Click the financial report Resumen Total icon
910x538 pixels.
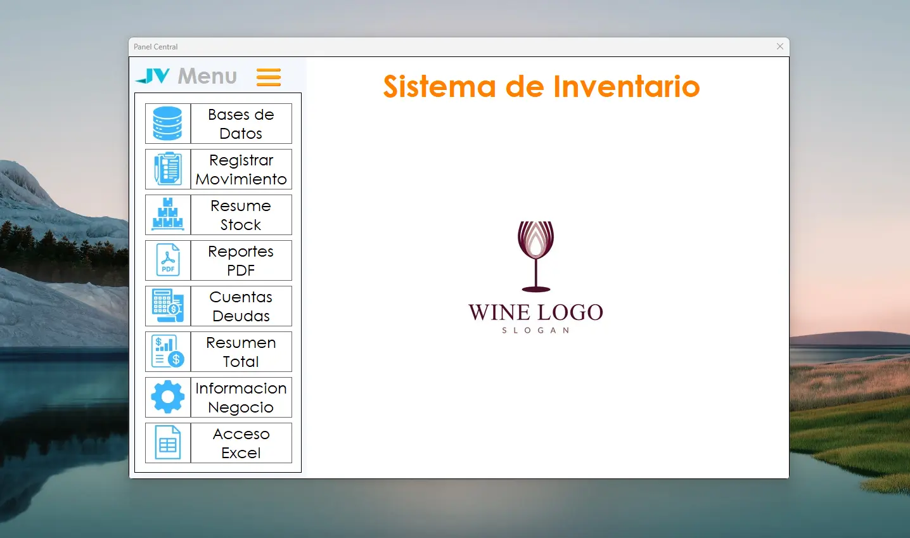point(168,352)
